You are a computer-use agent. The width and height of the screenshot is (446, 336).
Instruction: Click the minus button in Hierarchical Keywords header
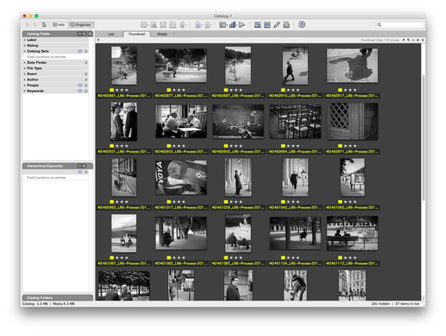pos(79,166)
